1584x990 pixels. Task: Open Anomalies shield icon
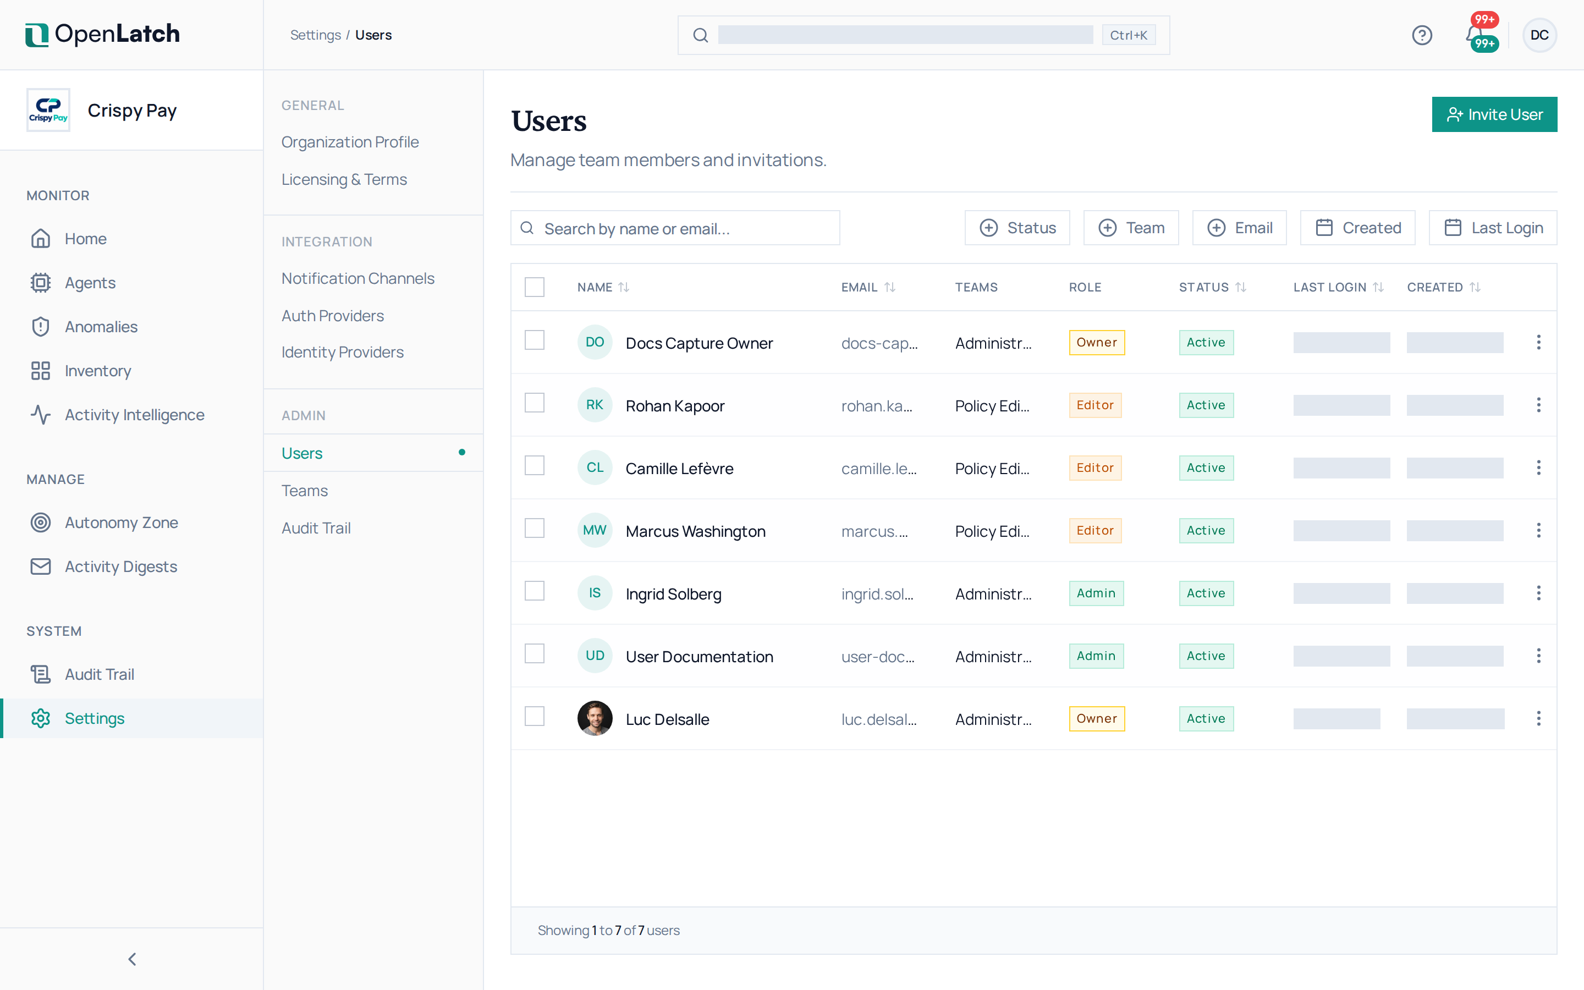coord(41,326)
